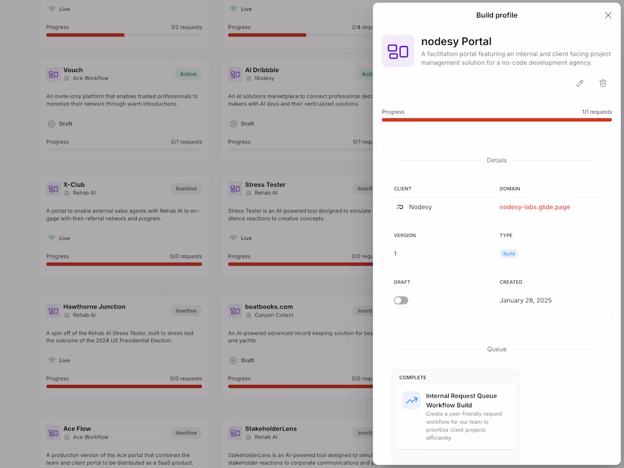Click the Ace Workflow building icon under Ace Flow
This screenshot has width=624, height=468.
67,437
